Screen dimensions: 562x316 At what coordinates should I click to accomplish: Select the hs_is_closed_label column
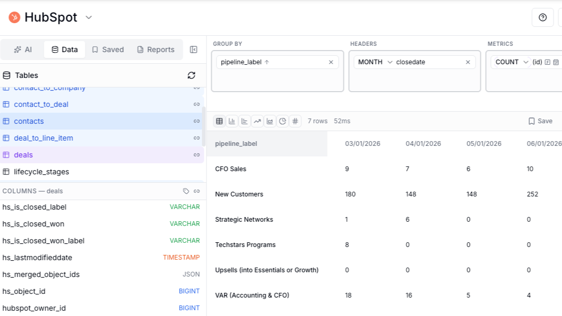tap(101, 207)
